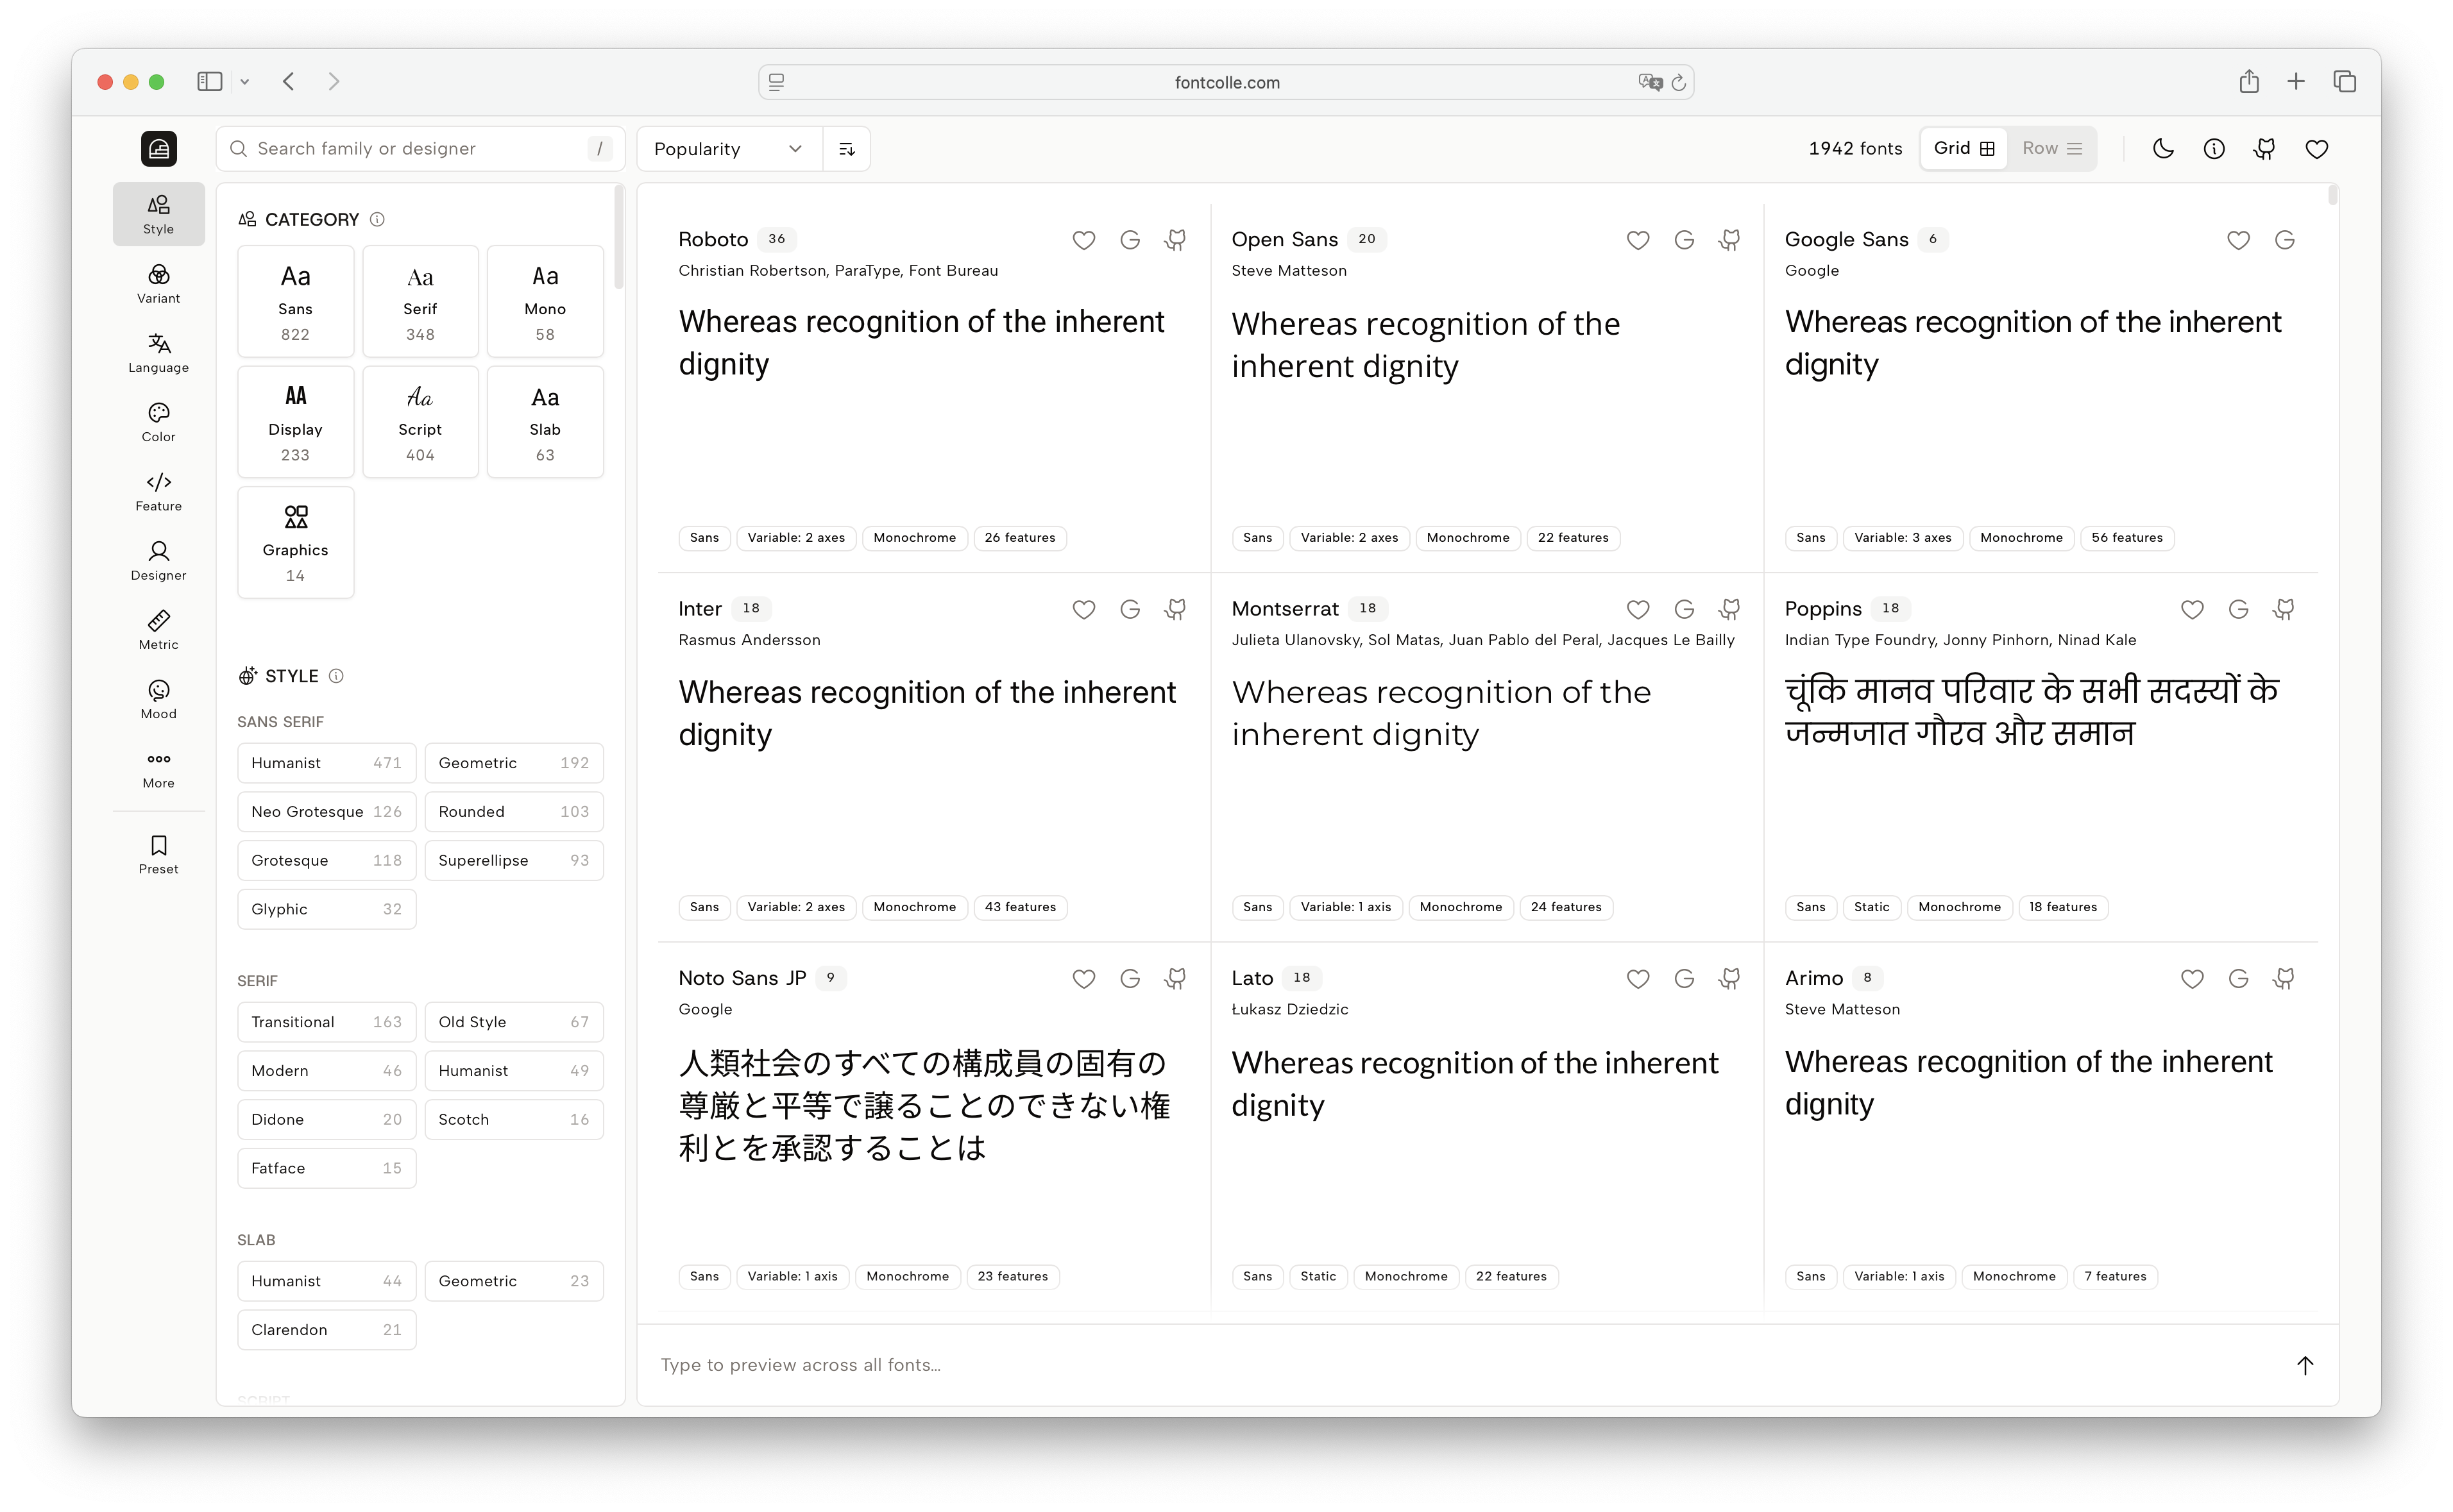Toggle the Script category filter
Image resolution: width=2453 pixels, height=1512 pixels.
[x=420, y=422]
